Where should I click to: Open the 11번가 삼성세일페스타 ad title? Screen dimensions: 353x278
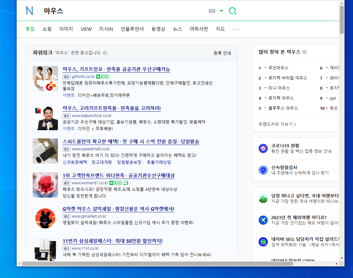(113, 241)
